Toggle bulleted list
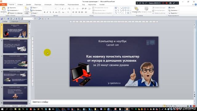197x111 pixels. pos(74,9)
